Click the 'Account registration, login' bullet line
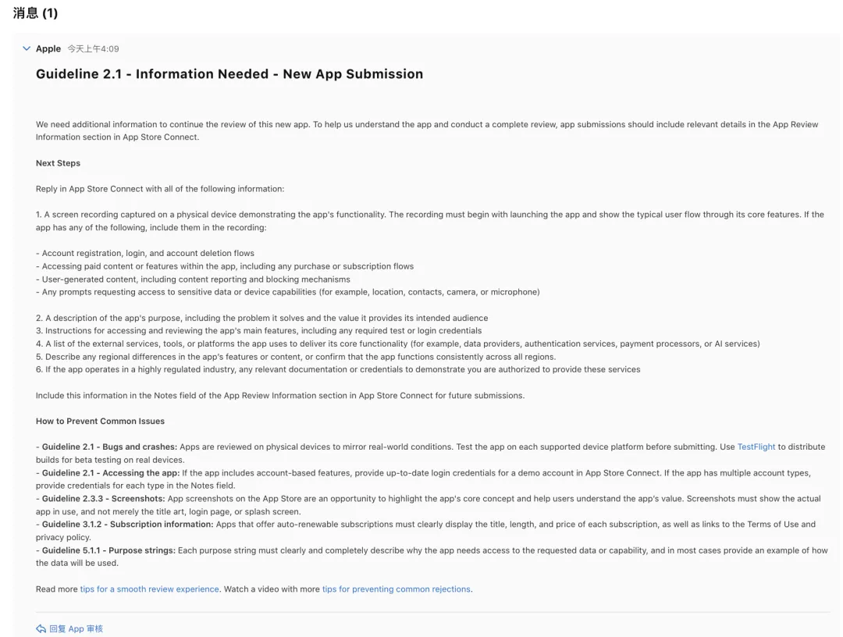Screen dimensions: 843x637 tap(148, 253)
